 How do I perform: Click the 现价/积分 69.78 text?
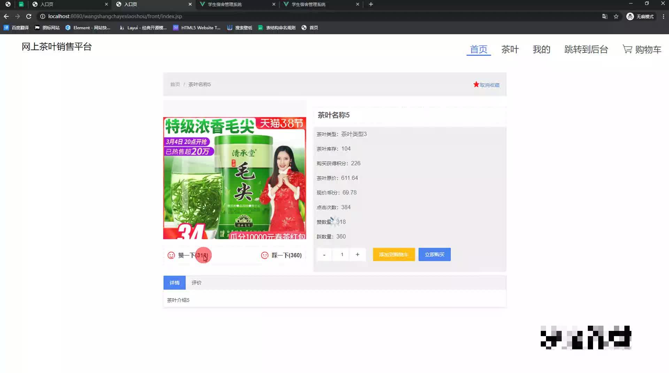tap(336, 192)
